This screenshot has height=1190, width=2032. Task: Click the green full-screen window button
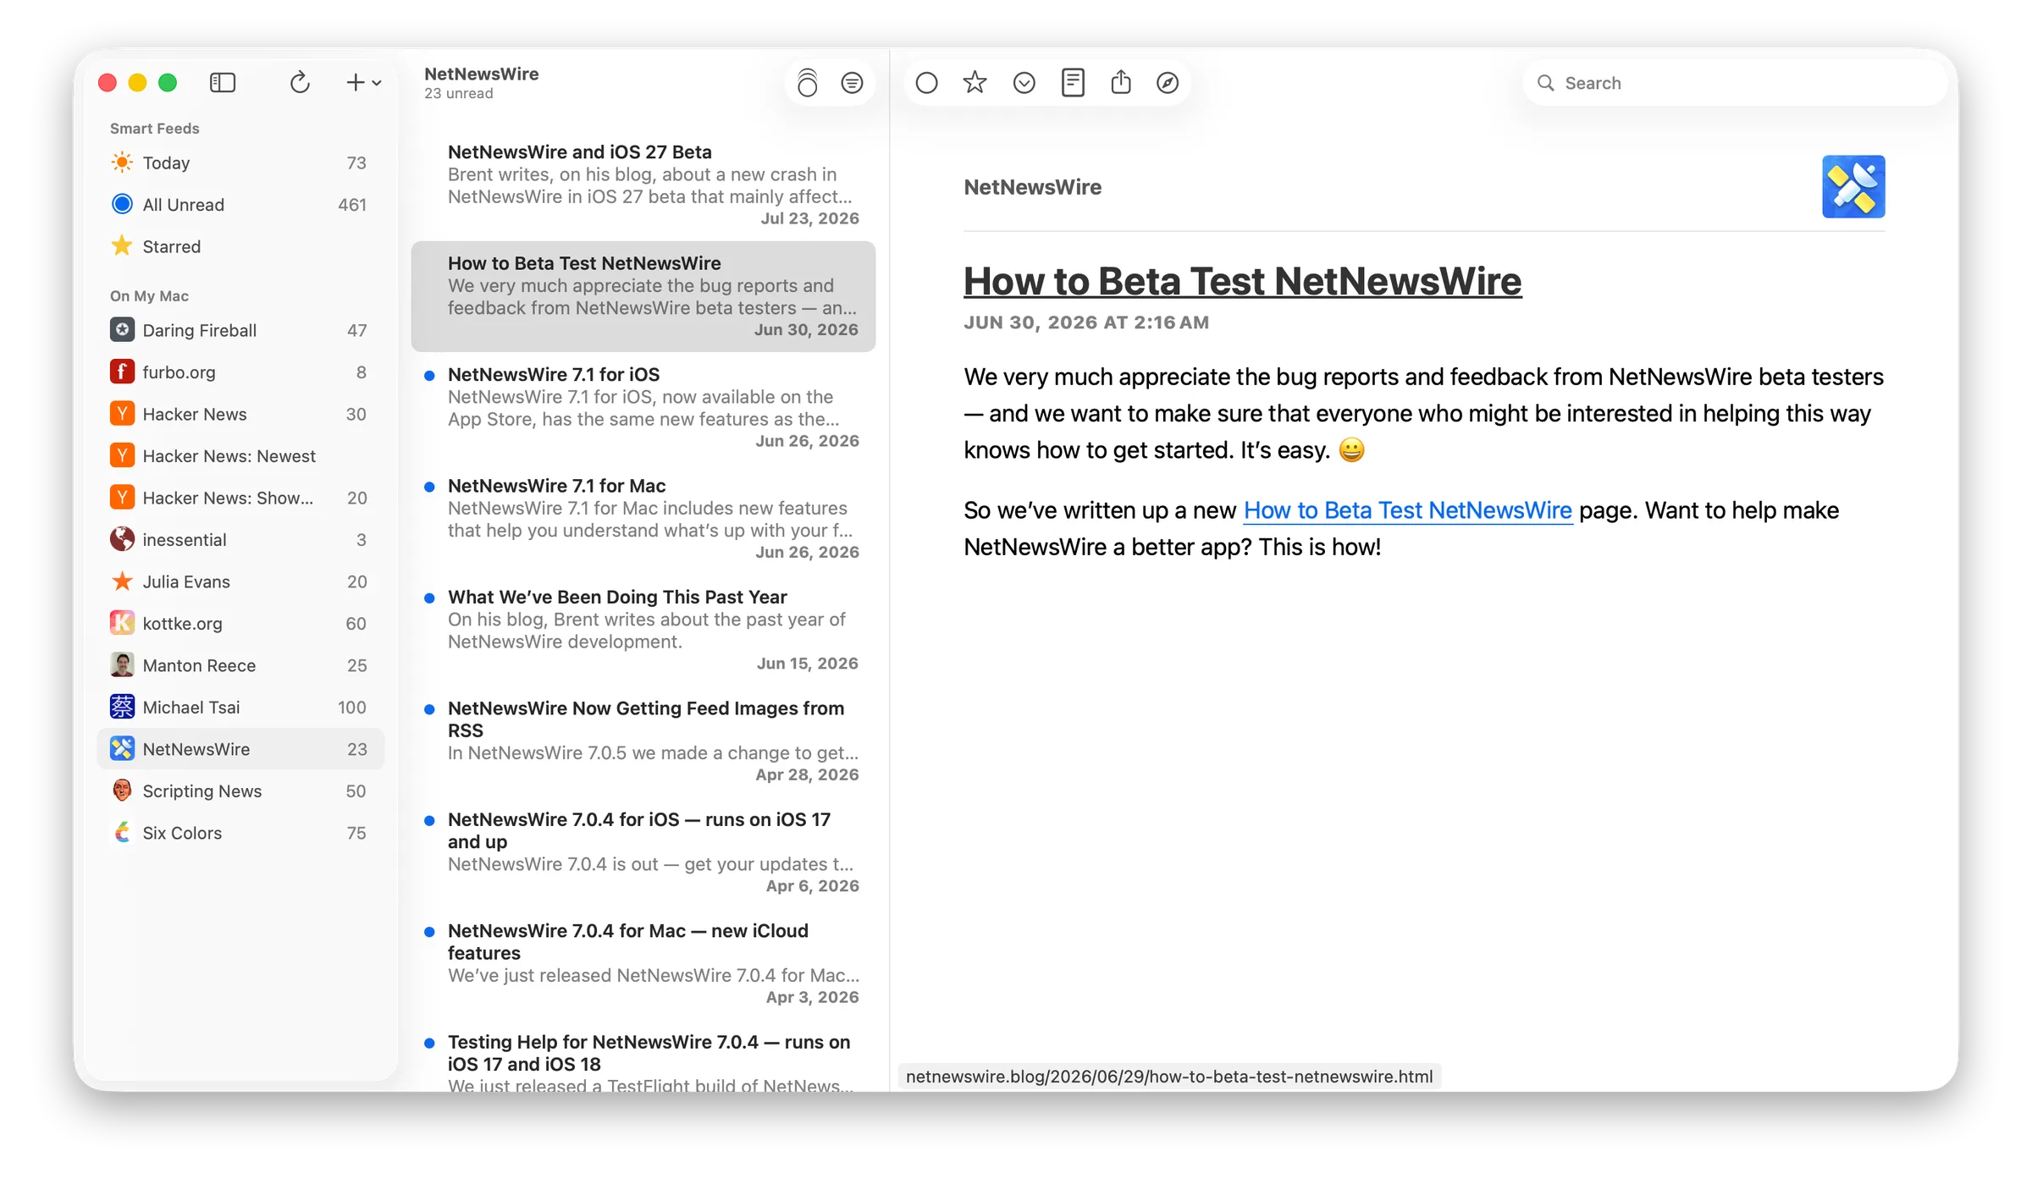168,82
